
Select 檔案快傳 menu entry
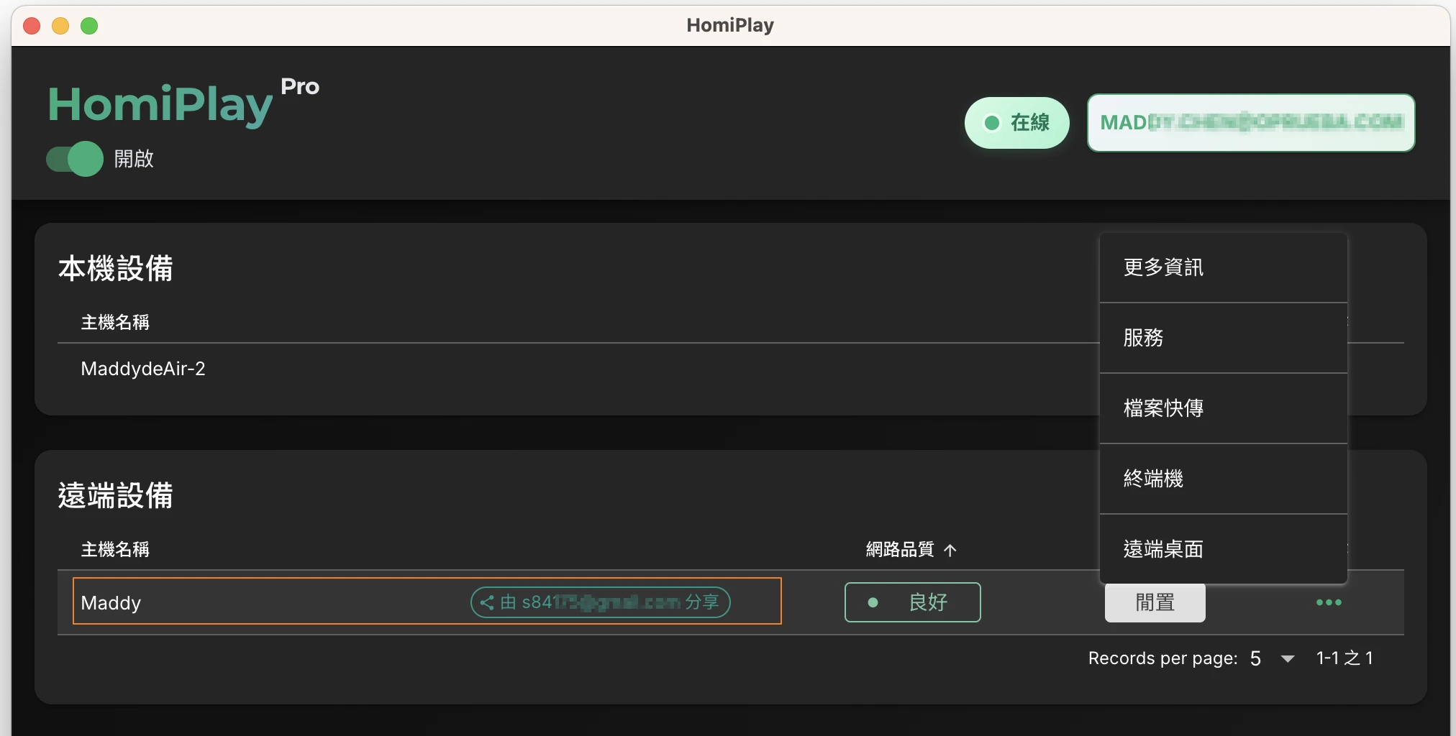[1223, 408]
